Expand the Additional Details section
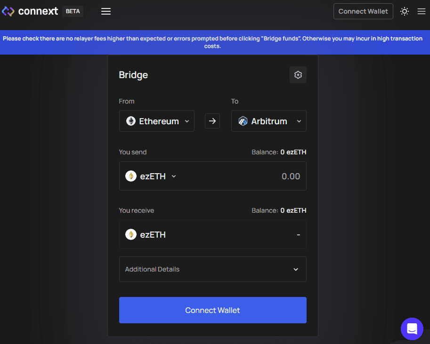This screenshot has width=430, height=344. click(x=212, y=269)
